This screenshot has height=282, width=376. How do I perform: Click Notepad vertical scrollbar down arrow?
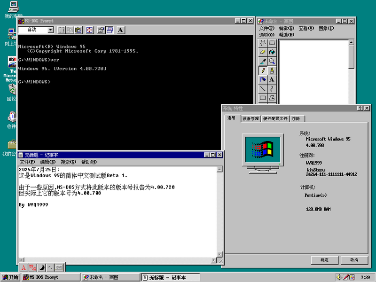click(x=219, y=254)
